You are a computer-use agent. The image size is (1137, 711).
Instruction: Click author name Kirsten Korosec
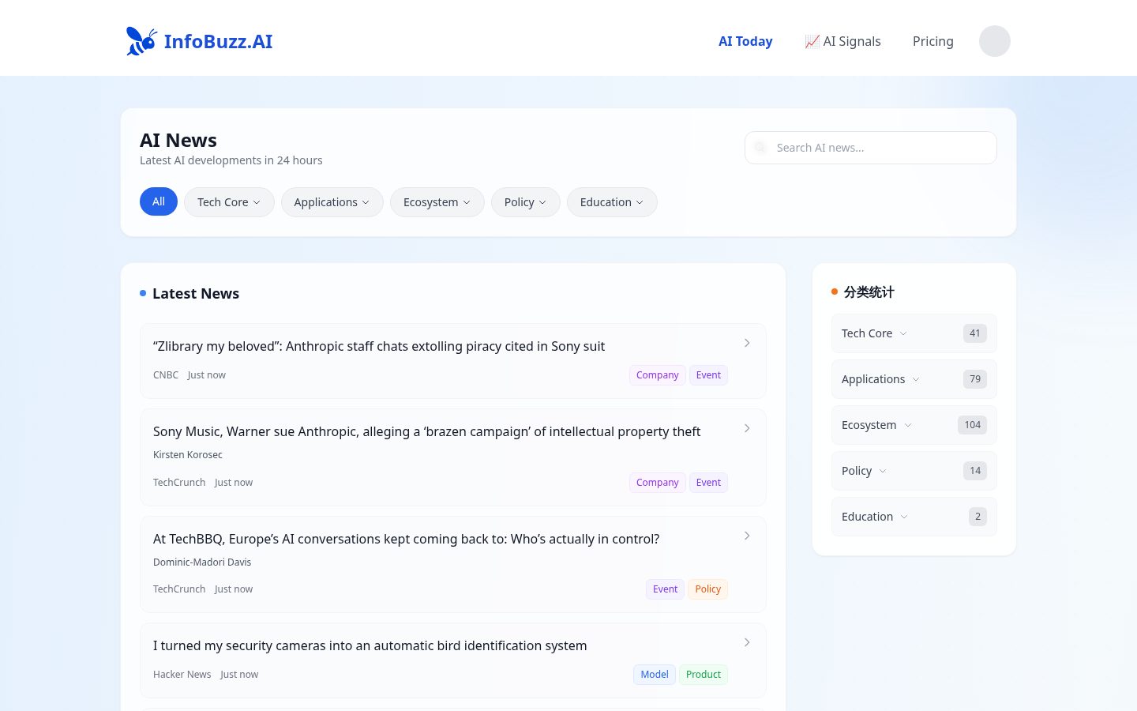click(188, 455)
